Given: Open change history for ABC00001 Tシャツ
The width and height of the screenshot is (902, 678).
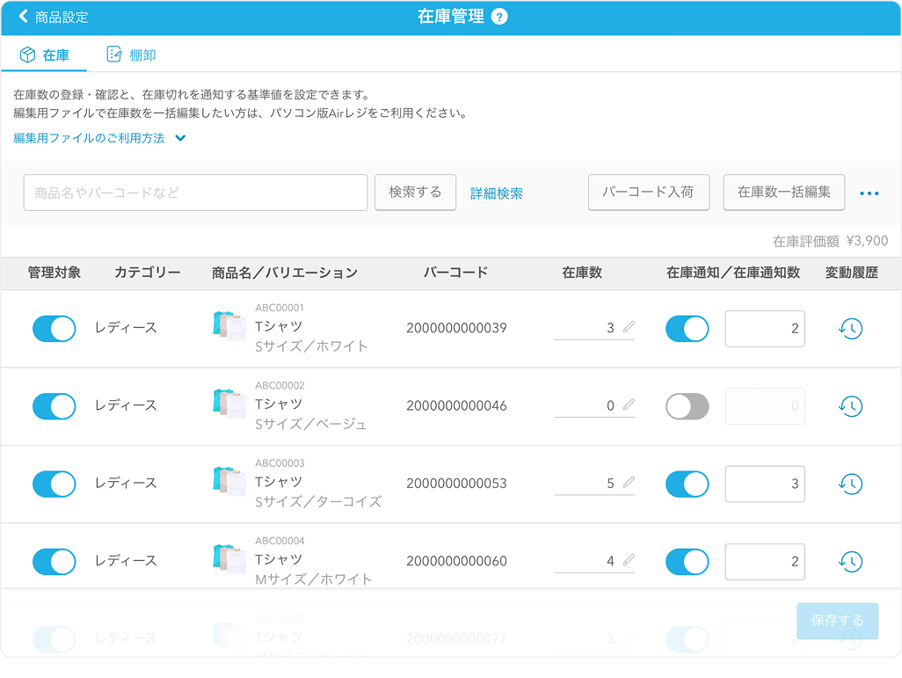Looking at the screenshot, I should click(x=850, y=329).
